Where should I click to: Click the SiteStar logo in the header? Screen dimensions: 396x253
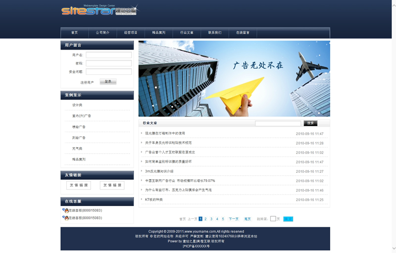pos(99,10)
